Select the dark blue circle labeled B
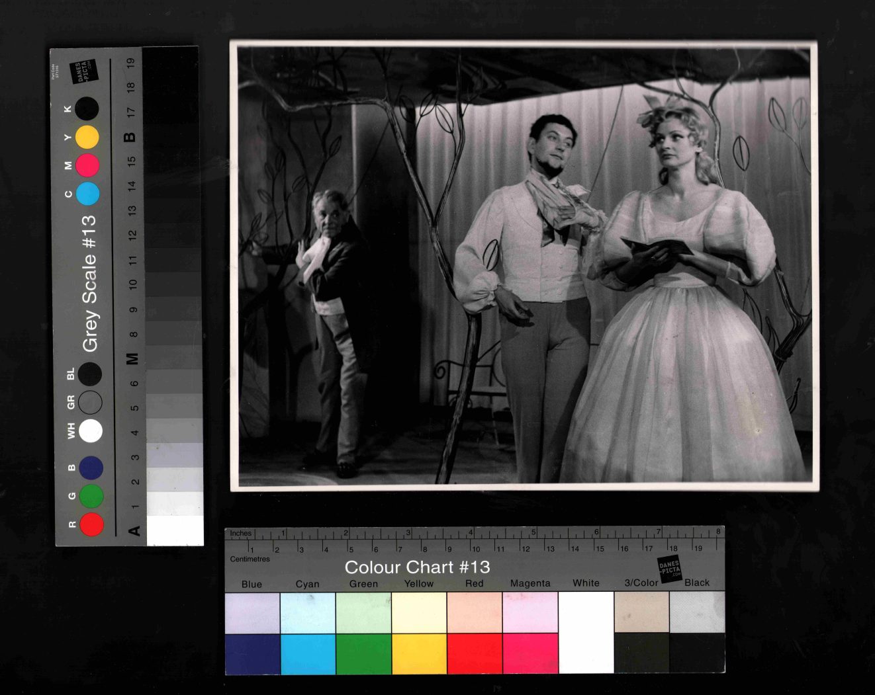Viewport: 875px width, 695px height. click(91, 468)
